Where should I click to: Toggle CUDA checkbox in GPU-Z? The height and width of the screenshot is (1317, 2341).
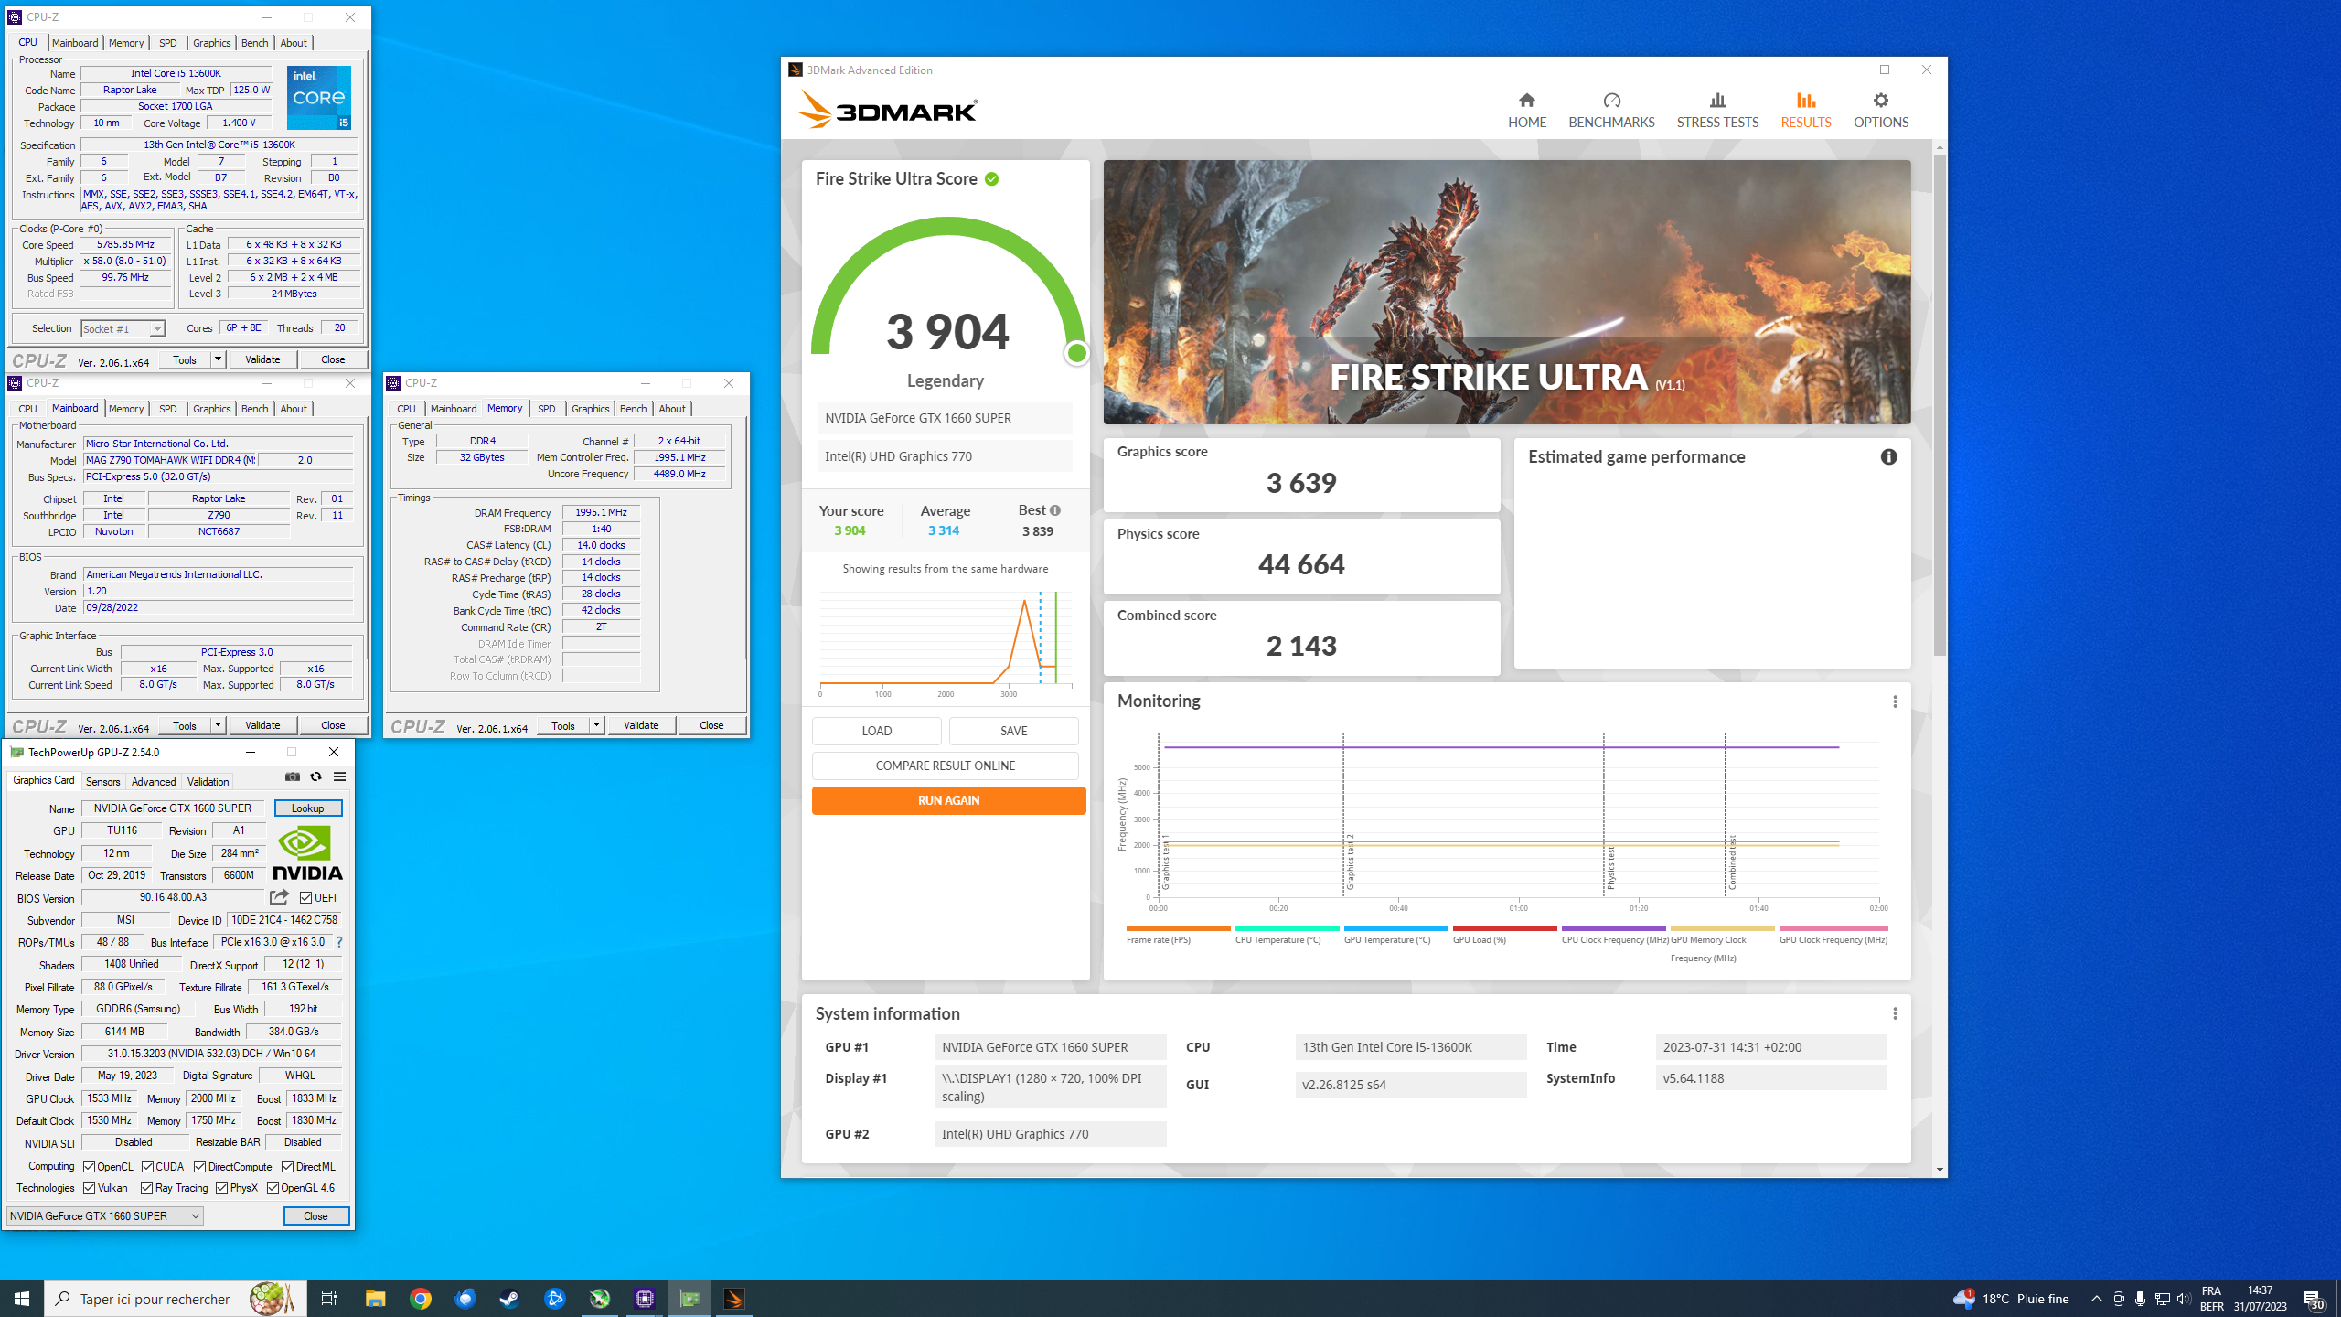[x=148, y=1167]
